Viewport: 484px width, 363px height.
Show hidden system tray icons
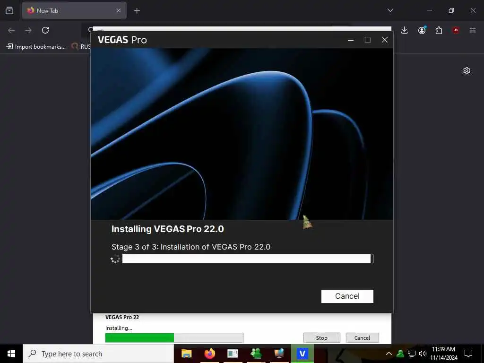tap(389, 354)
